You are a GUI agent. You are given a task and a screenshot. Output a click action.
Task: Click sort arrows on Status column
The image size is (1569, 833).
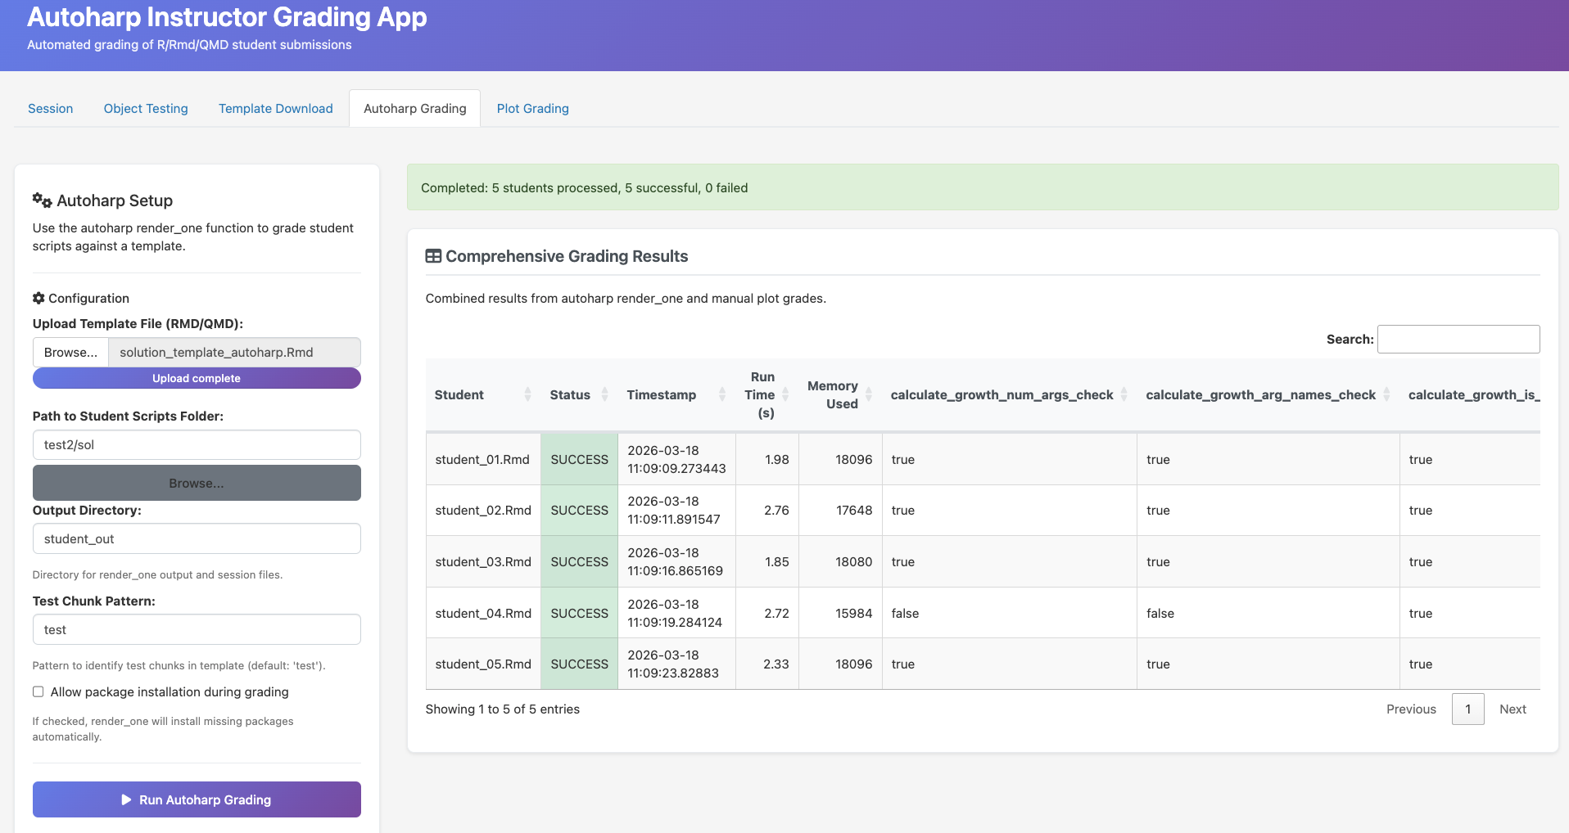[604, 395]
